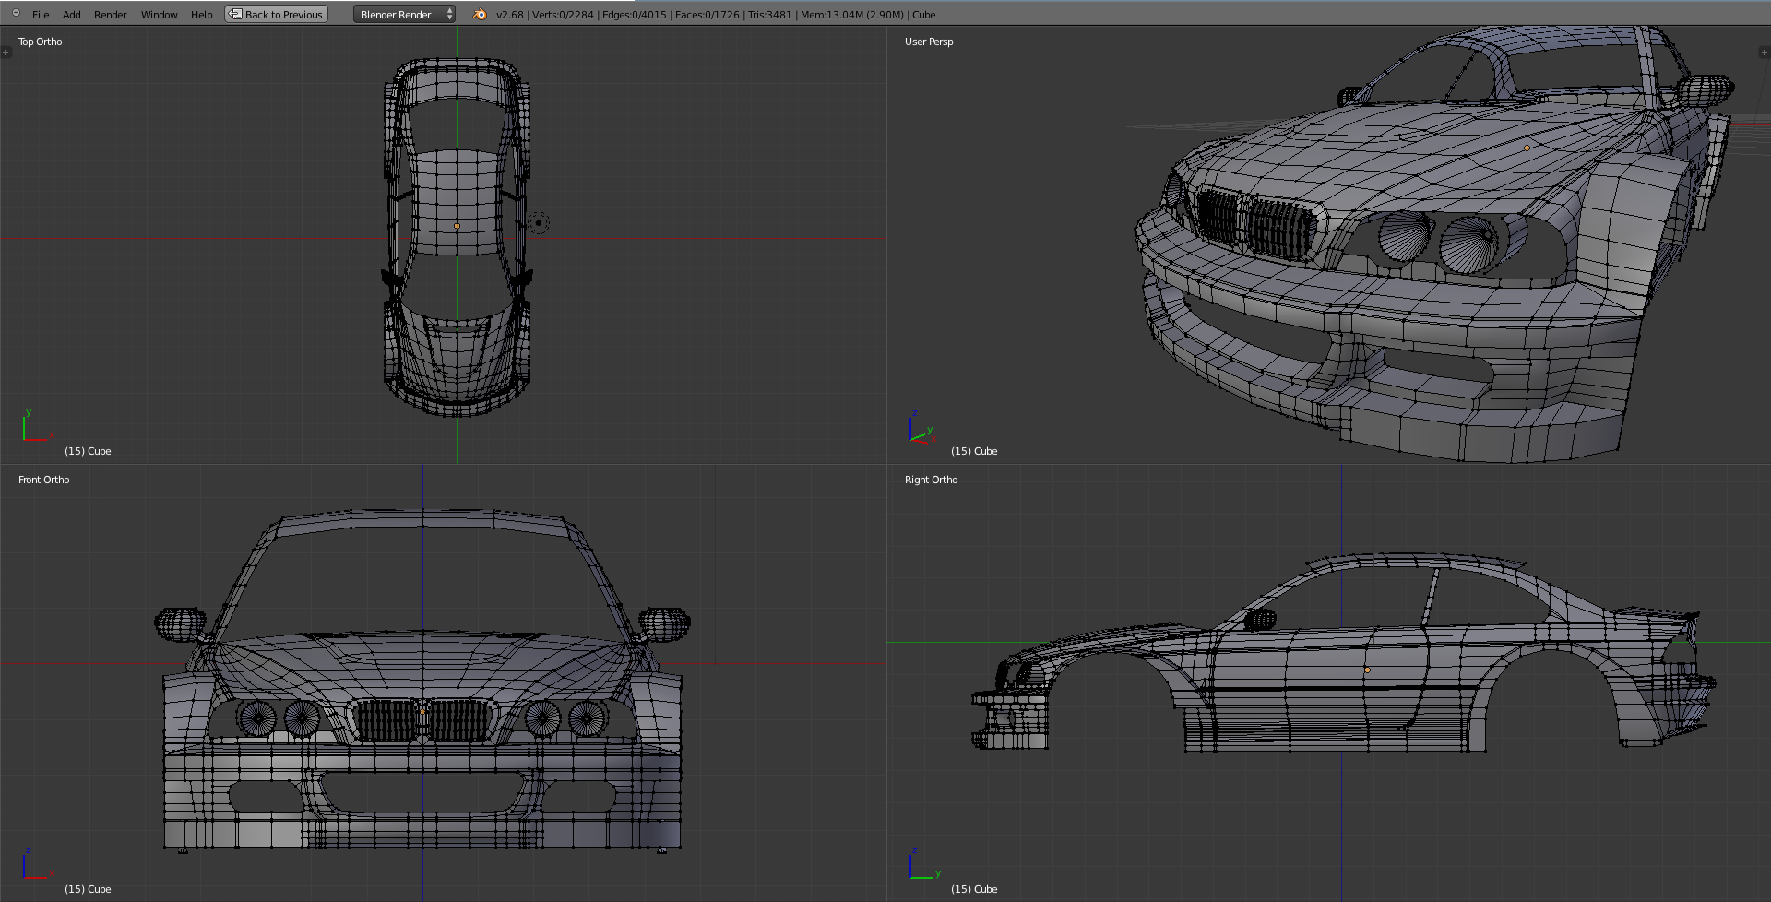The height and width of the screenshot is (902, 1771).
Task: Open the Help menu
Action: point(201,15)
